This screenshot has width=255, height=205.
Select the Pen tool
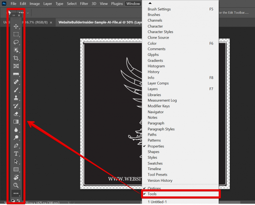pos(16,145)
